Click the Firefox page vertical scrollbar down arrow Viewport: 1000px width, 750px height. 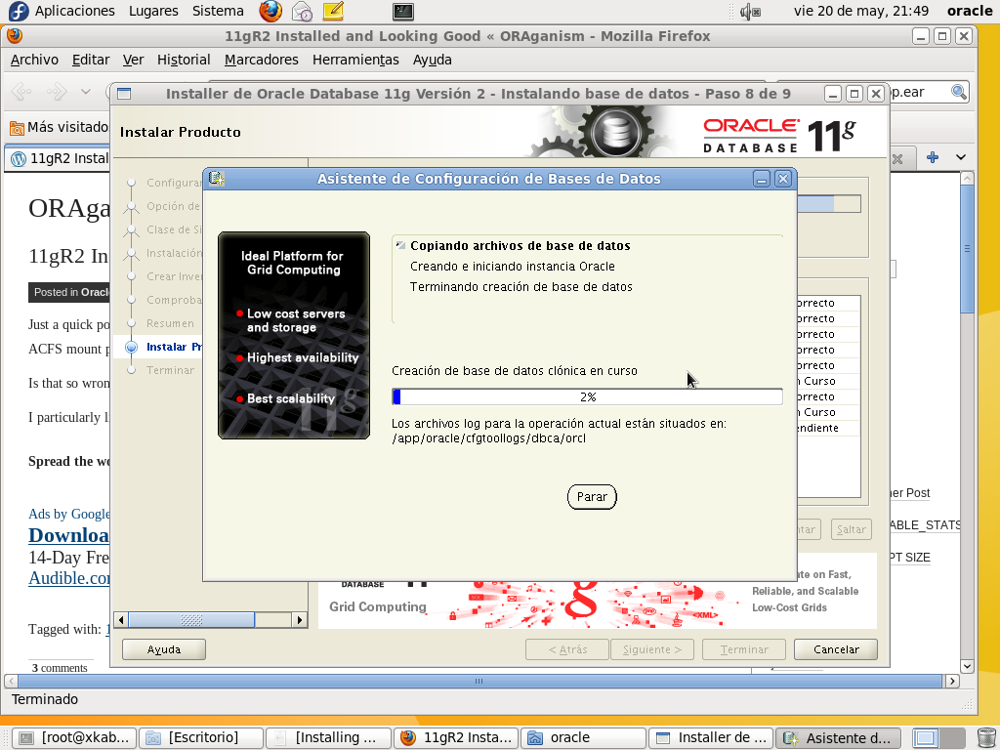(x=967, y=666)
